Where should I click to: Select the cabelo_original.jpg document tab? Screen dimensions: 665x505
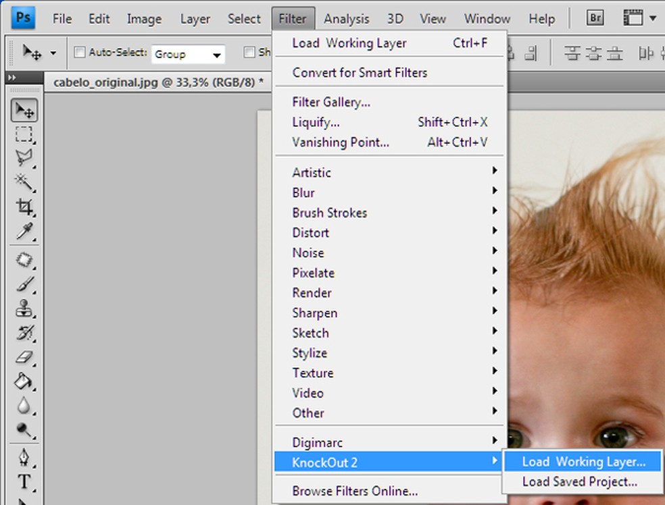tap(159, 82)
